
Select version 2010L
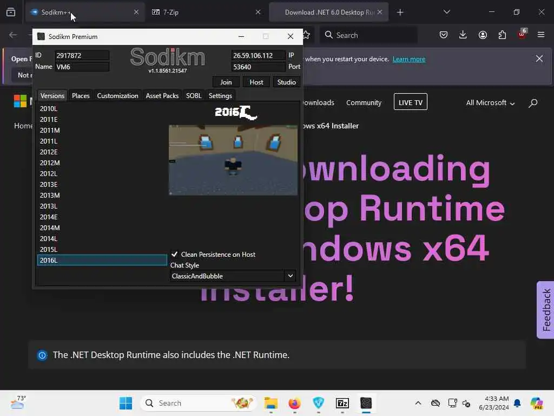coord(102,108)
